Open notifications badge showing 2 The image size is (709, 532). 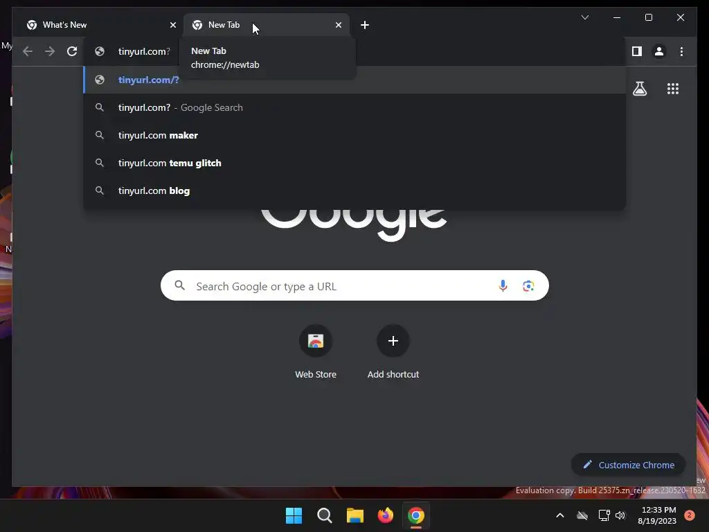[690, 515]
